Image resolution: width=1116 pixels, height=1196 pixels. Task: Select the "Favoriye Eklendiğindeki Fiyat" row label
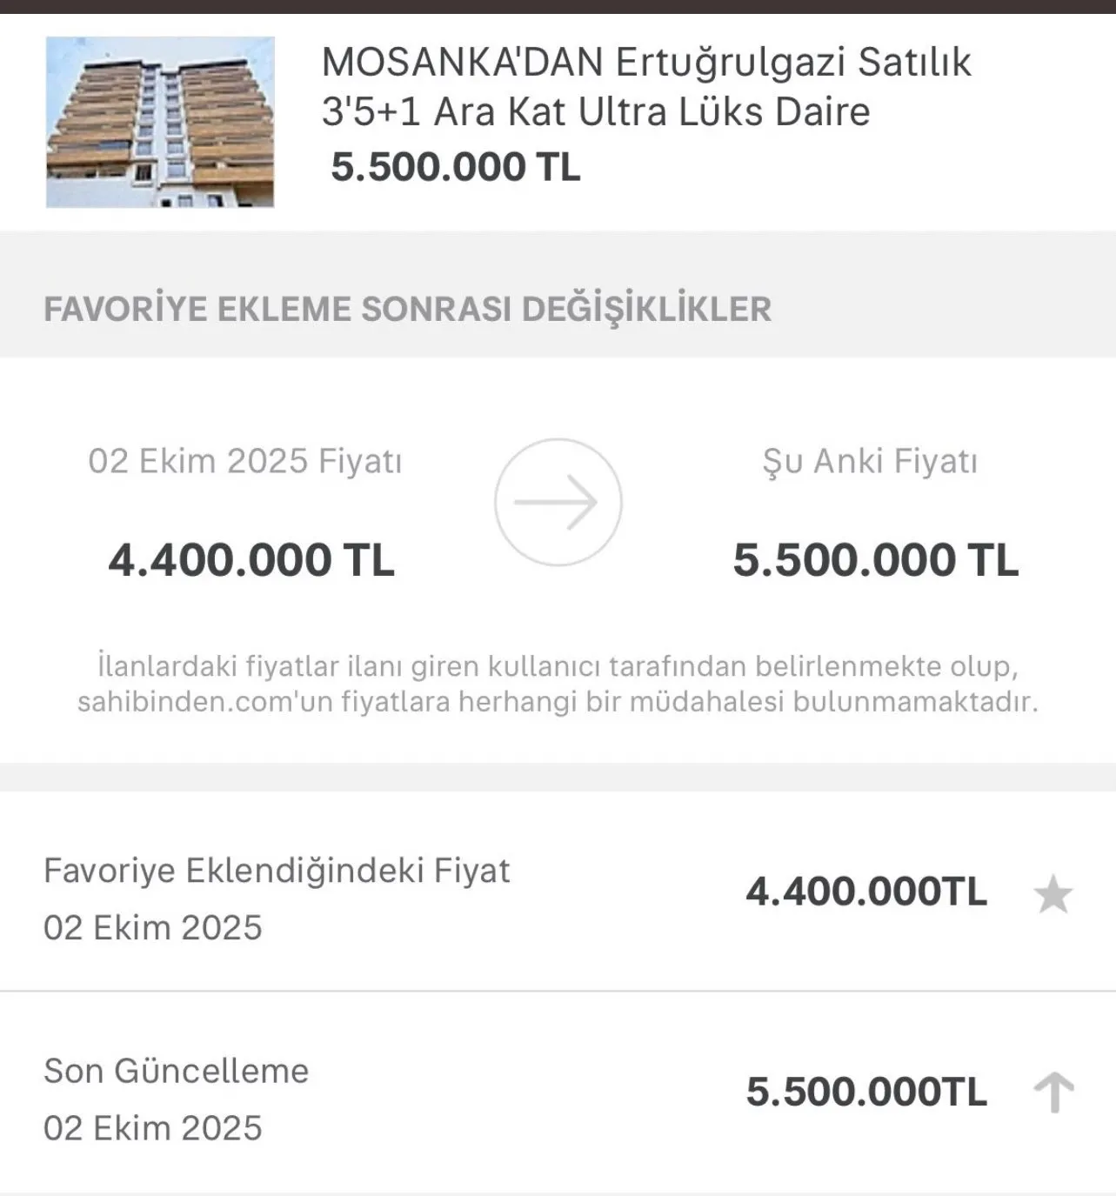(277, 870)
